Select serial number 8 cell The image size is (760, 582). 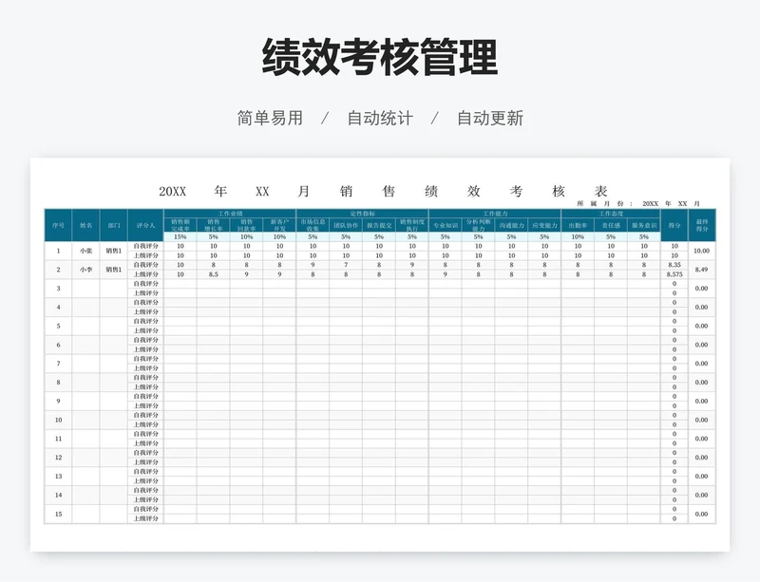(x=58, y=383)
